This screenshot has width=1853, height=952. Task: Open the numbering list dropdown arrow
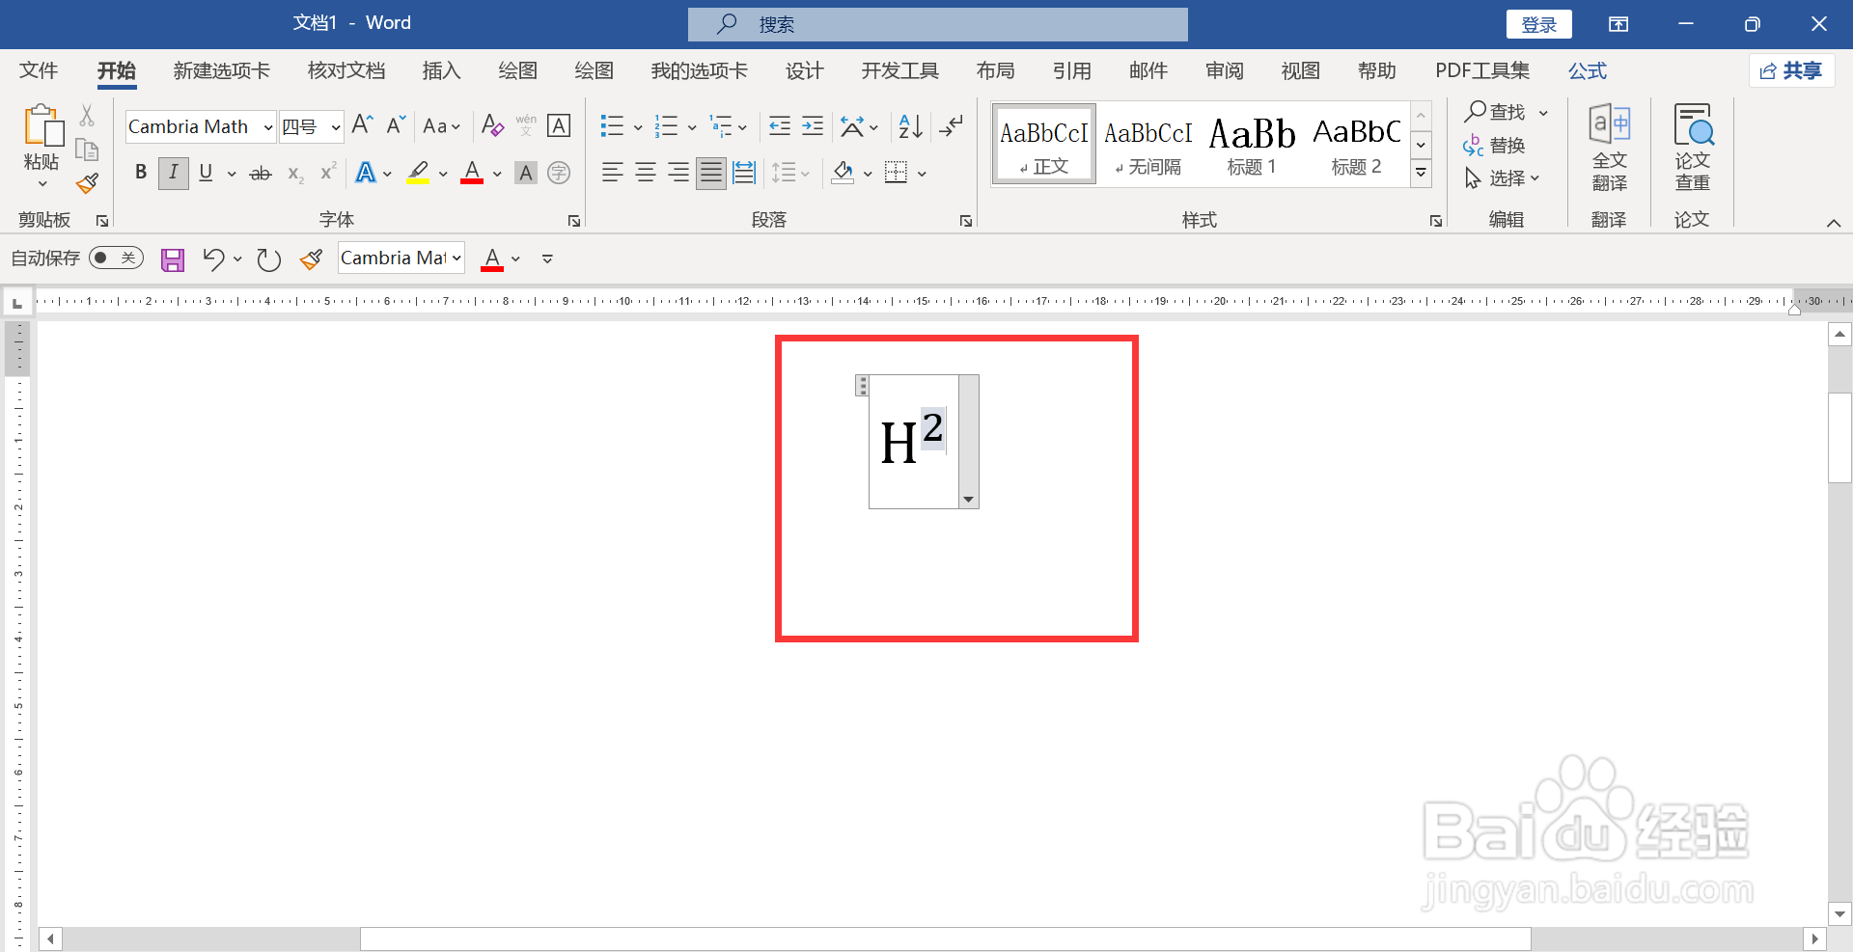[x=692, y=126]
